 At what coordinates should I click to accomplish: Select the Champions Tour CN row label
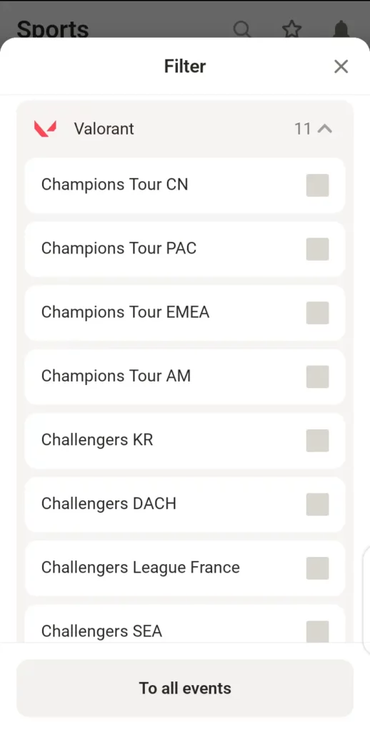click(115, 185)
